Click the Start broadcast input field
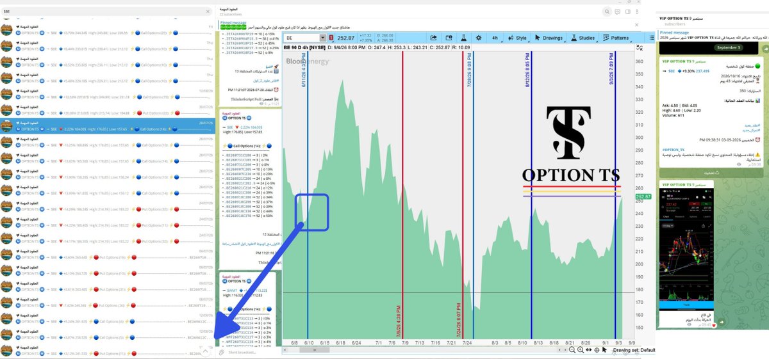 click(242, 352)
